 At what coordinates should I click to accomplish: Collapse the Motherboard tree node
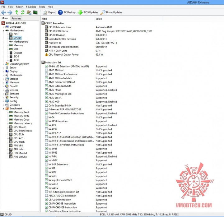[x=3, y=31]
